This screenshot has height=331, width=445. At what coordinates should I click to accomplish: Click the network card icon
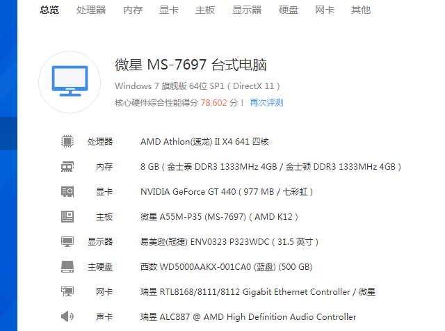tap(67, 291)
